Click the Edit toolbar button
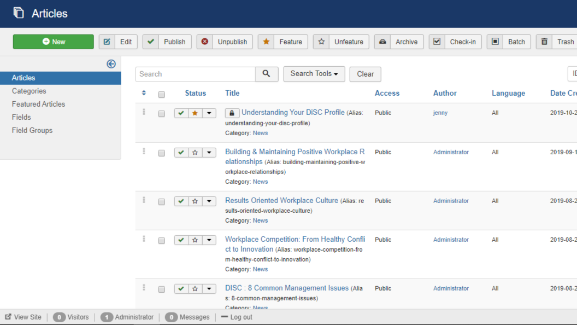577x325 pixels. pyautogui.click(x=118, y=42)
